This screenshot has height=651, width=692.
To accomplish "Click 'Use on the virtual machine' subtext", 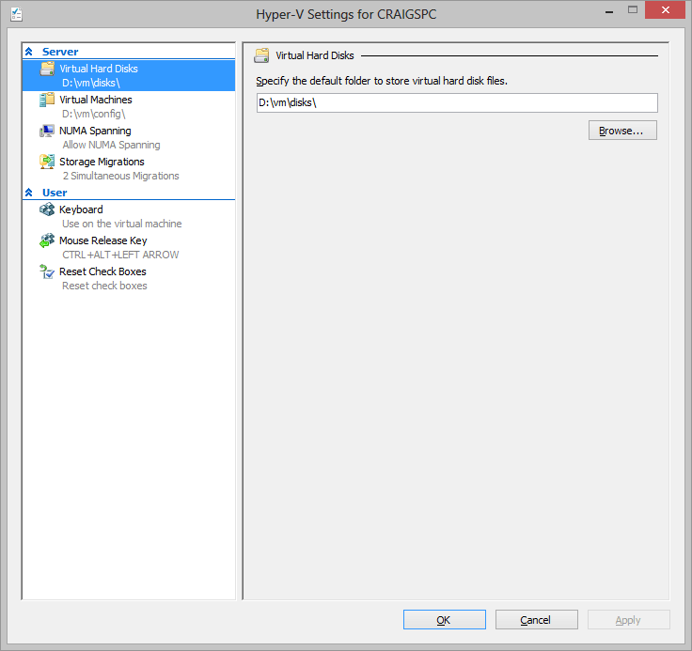I will point(122,224).
